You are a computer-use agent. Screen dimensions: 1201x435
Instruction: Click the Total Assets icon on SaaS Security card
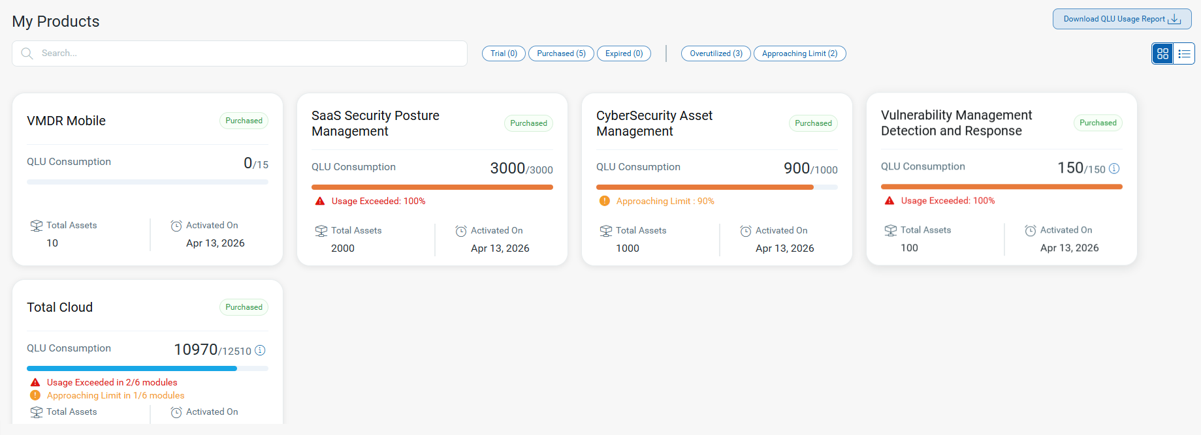321,231
